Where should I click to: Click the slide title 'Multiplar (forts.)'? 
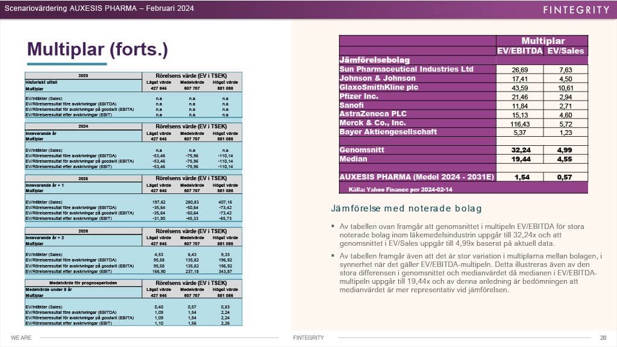97,49
